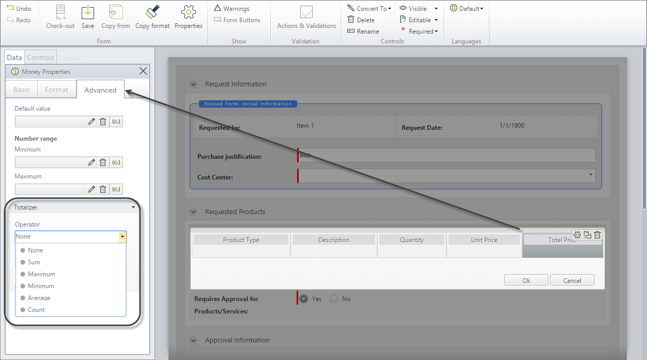Delete the Total Price column
Screen dimensions: 647x360
click(597, 235)
